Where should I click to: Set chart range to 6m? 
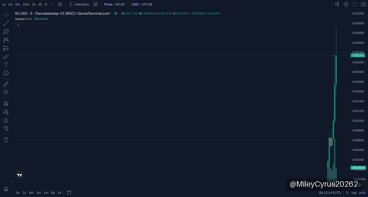[31, 193]
